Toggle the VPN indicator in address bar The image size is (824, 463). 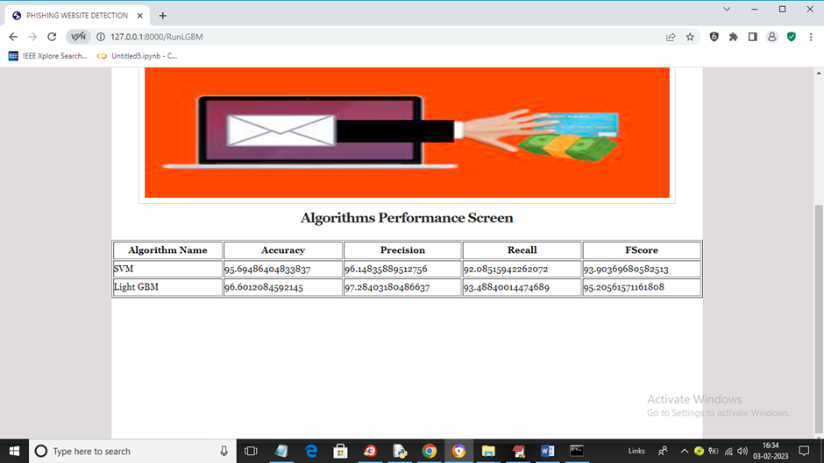(x=78, y=37)
